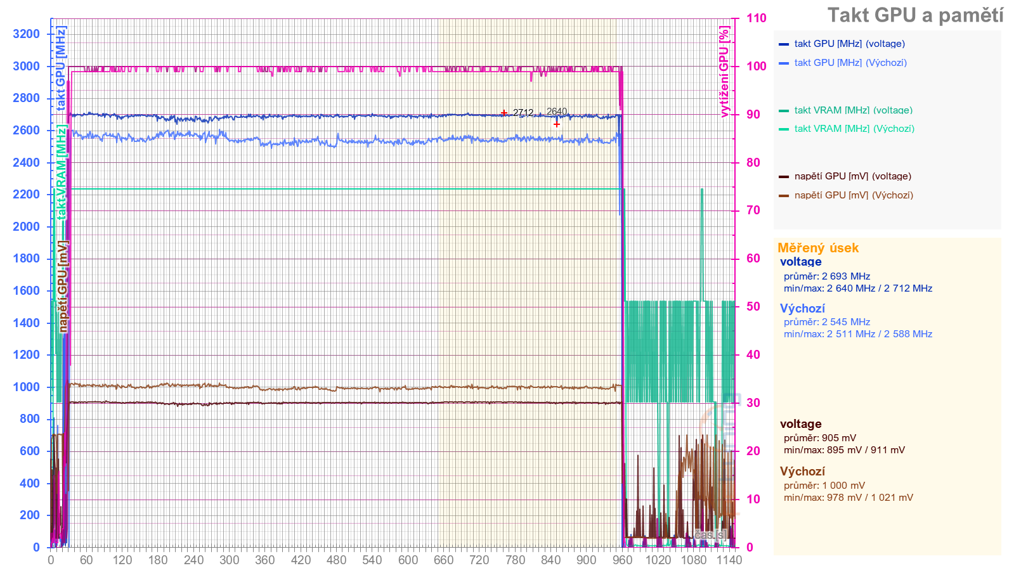Viewport: 1014px width, 568px height.
Task: Click 'min/max: 2 640 MHz / 2 712 MHz'
Action: [x=858, y=288]
